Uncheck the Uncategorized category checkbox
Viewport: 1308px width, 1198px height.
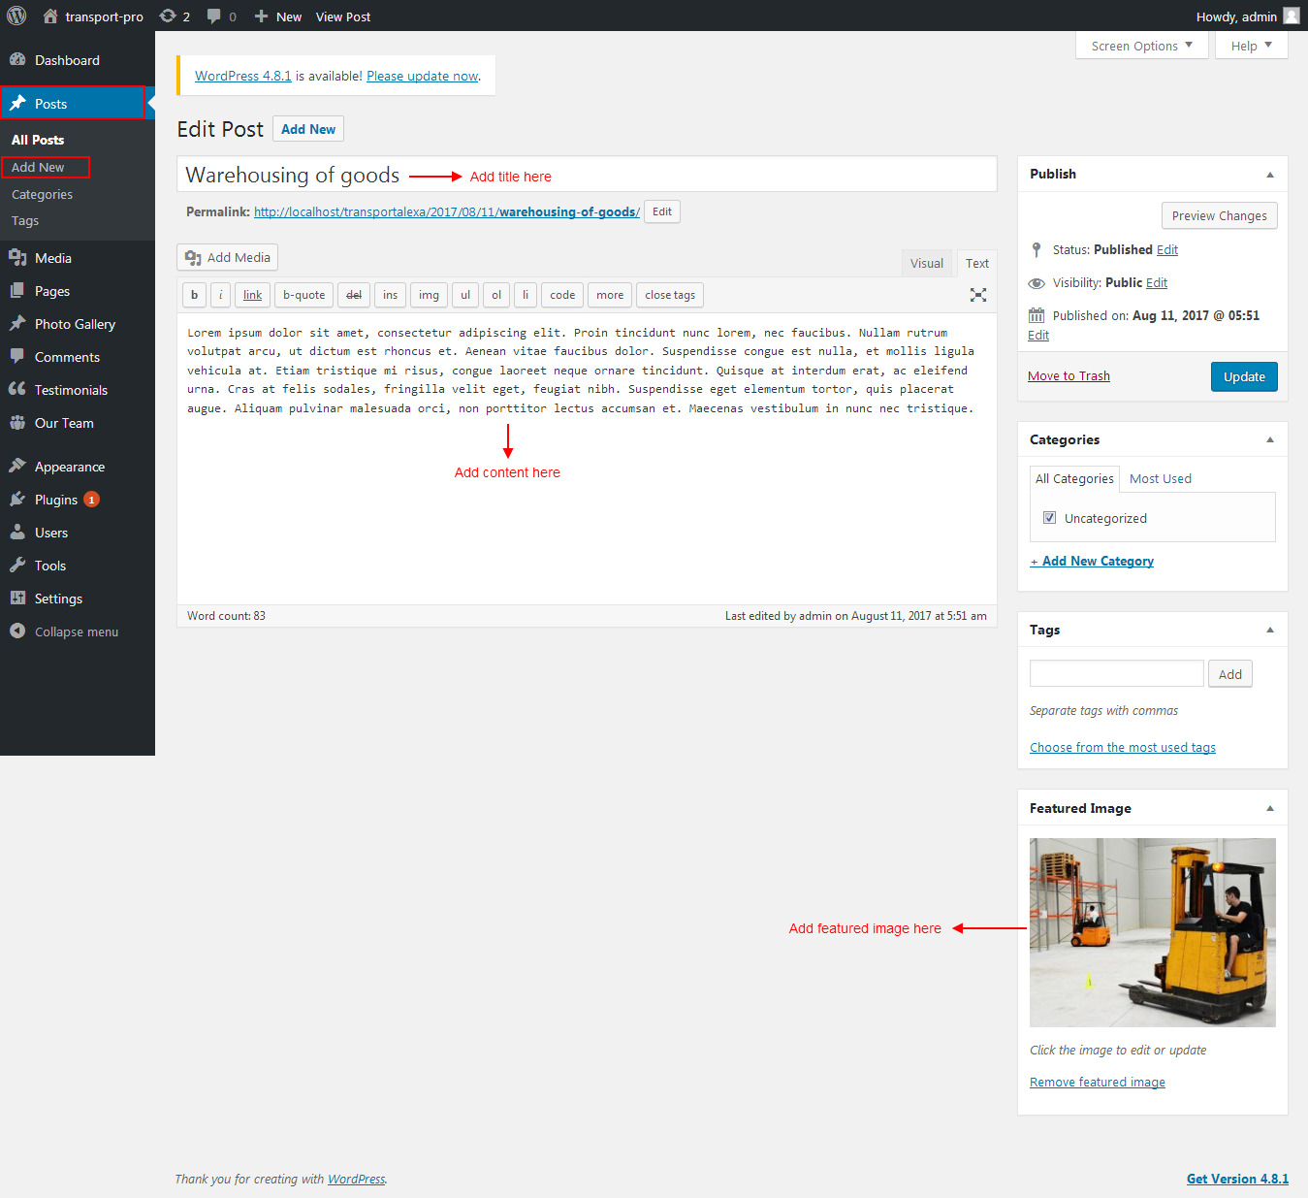pos(1049,518)
